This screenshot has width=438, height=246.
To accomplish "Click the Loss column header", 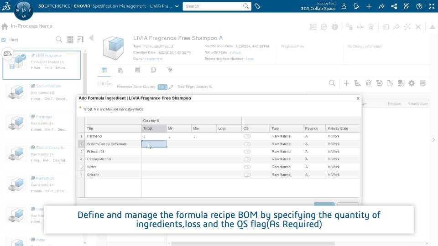I will pyautogui.click(x=229, y=128).
